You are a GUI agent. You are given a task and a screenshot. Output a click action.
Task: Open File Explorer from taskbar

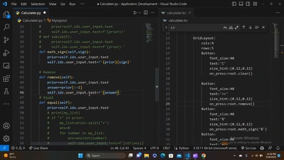146,156
